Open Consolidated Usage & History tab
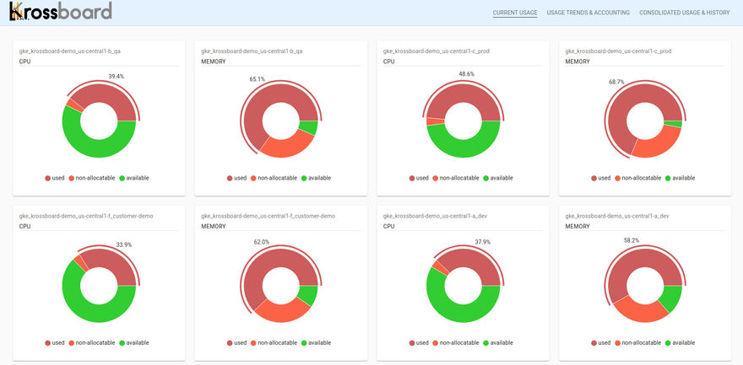743x365 pixels. 684,13
